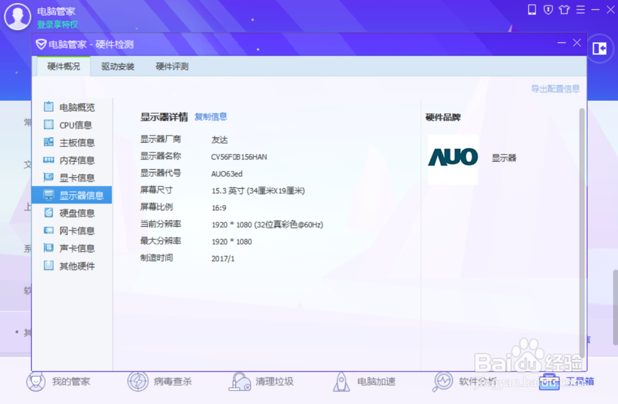Click the 网卡信息 network card icon
This screenshot has width=618, height=404.
(x=48, y=230)
